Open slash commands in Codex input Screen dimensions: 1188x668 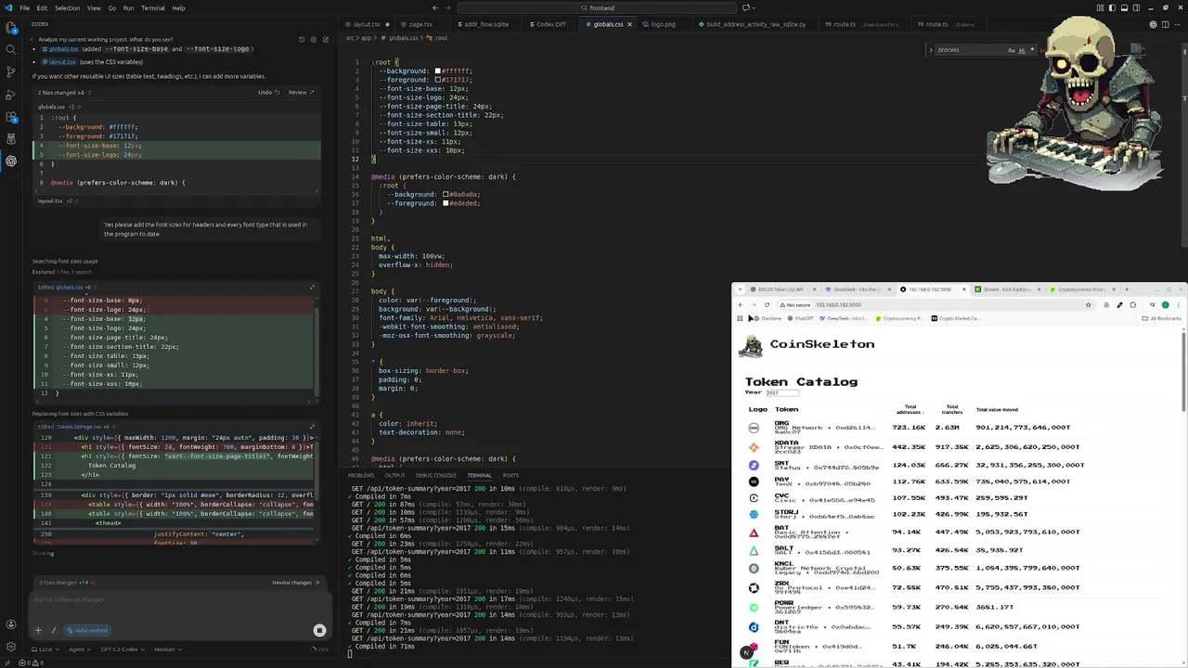tap(54, 630)
